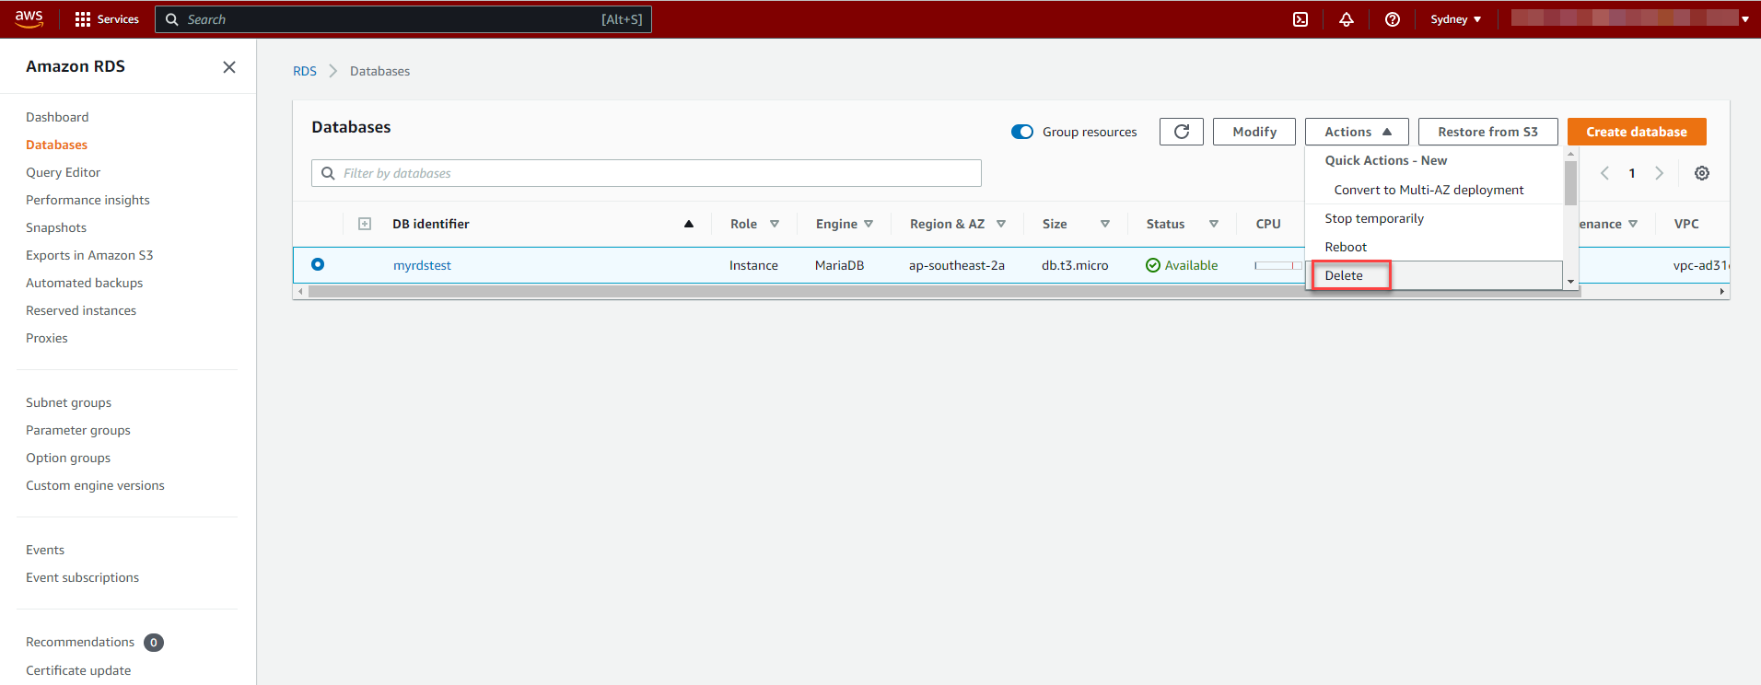Open table preferences gear icon

1702,173
